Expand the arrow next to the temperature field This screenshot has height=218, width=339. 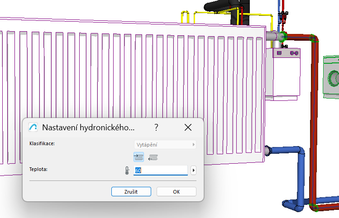(194, 170)
